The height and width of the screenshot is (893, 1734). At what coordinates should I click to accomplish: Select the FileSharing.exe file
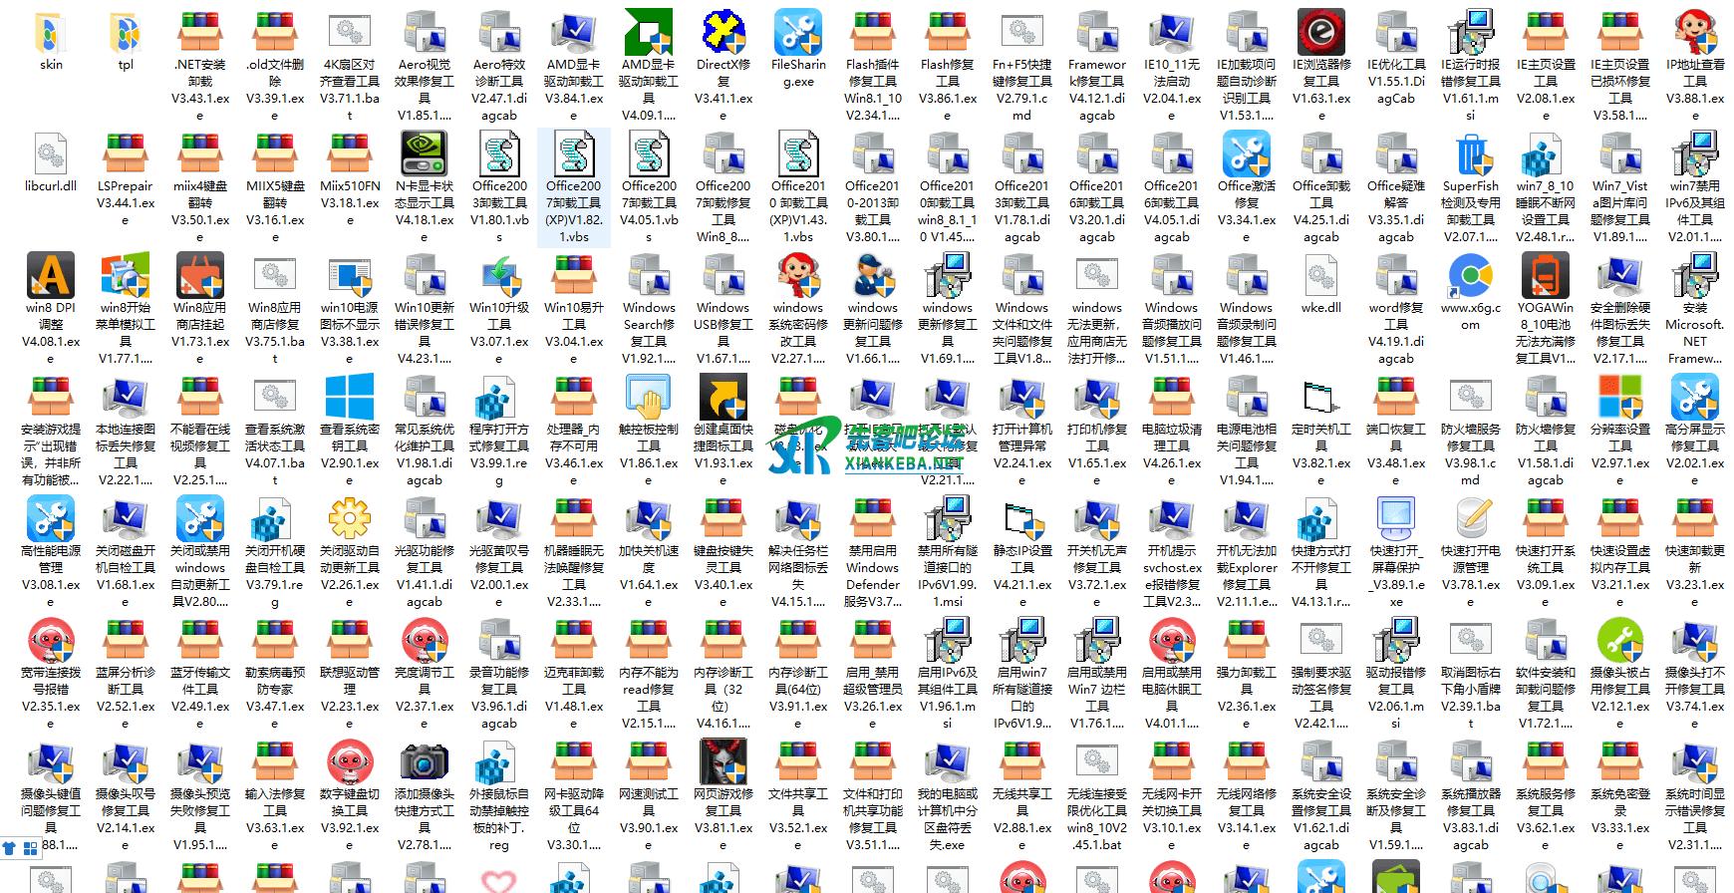point(797,34)
